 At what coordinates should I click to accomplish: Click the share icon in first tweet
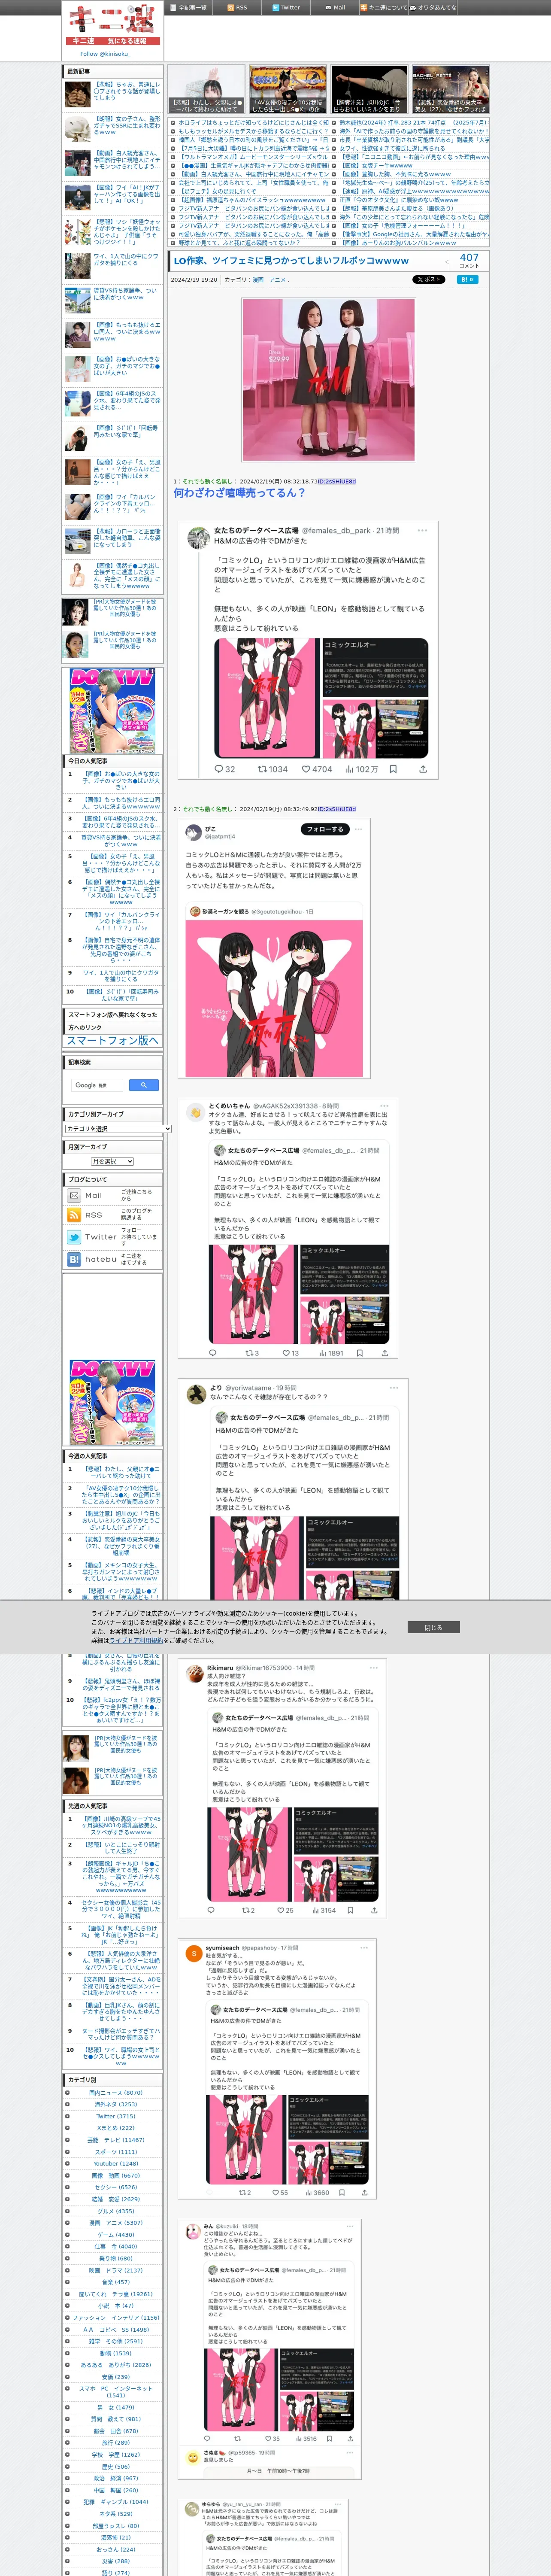click(423, 769)
